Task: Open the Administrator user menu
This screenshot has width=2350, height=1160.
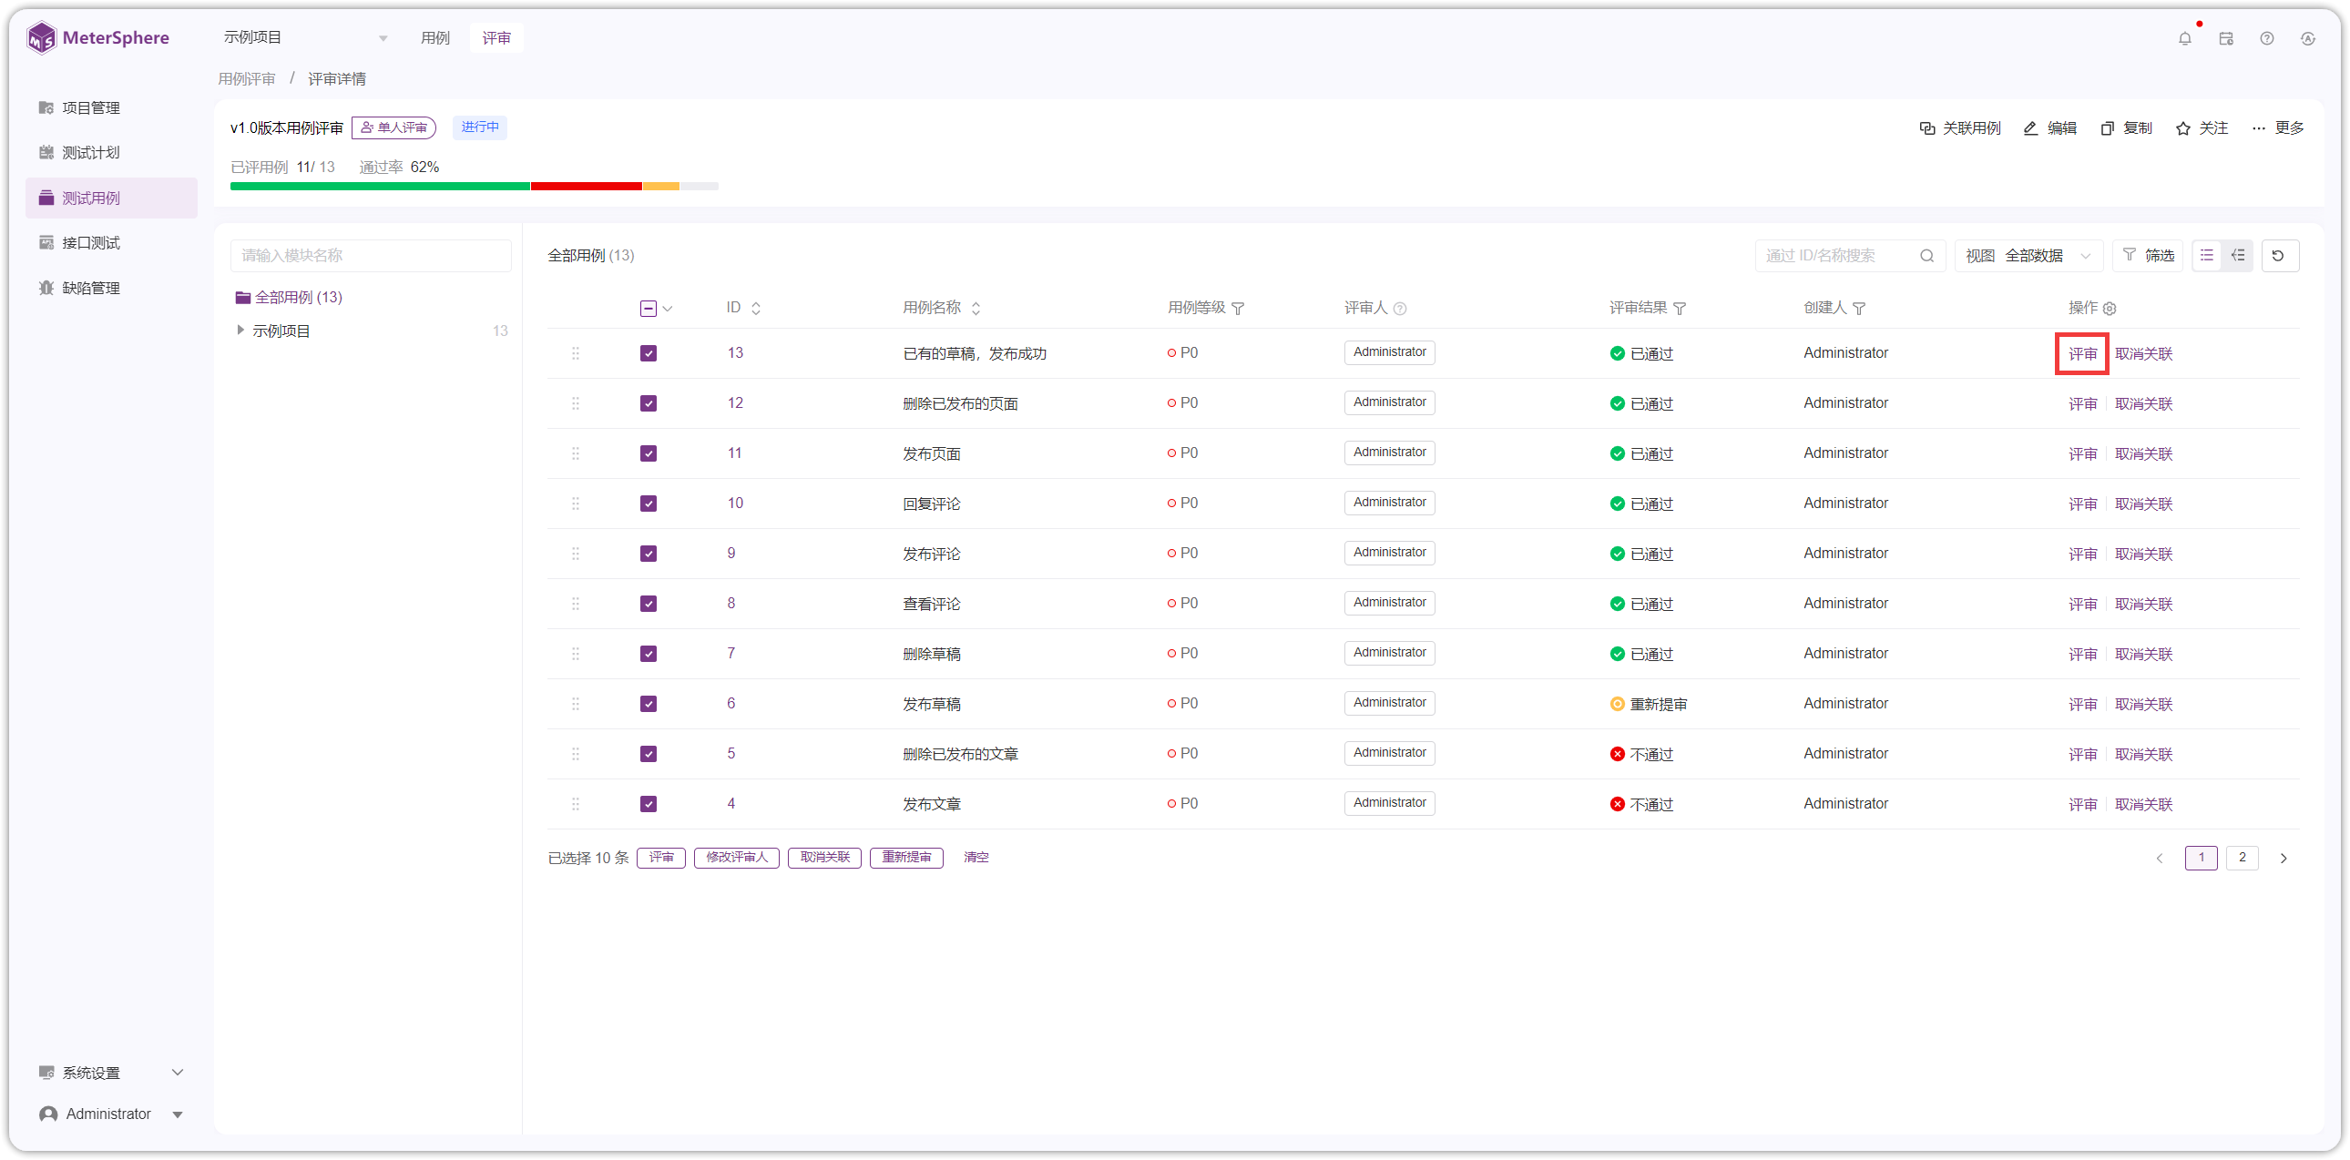Action: 111,1114
